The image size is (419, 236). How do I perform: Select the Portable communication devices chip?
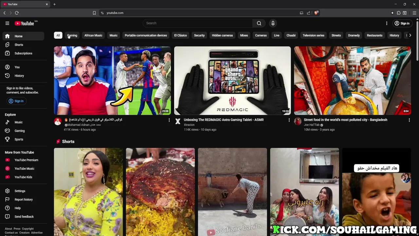click(x=146, y=35)
